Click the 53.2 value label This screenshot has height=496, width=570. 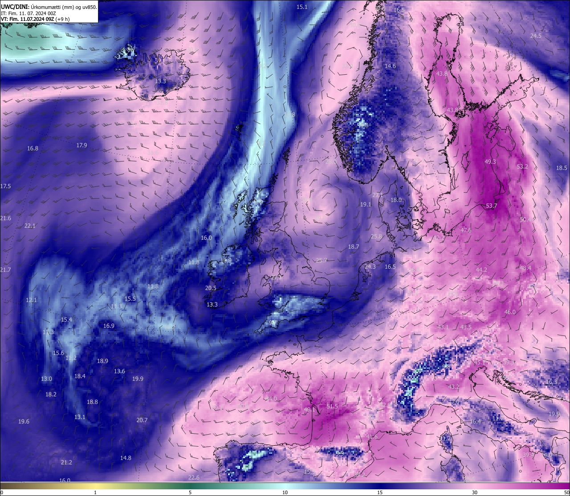(522, 166)
